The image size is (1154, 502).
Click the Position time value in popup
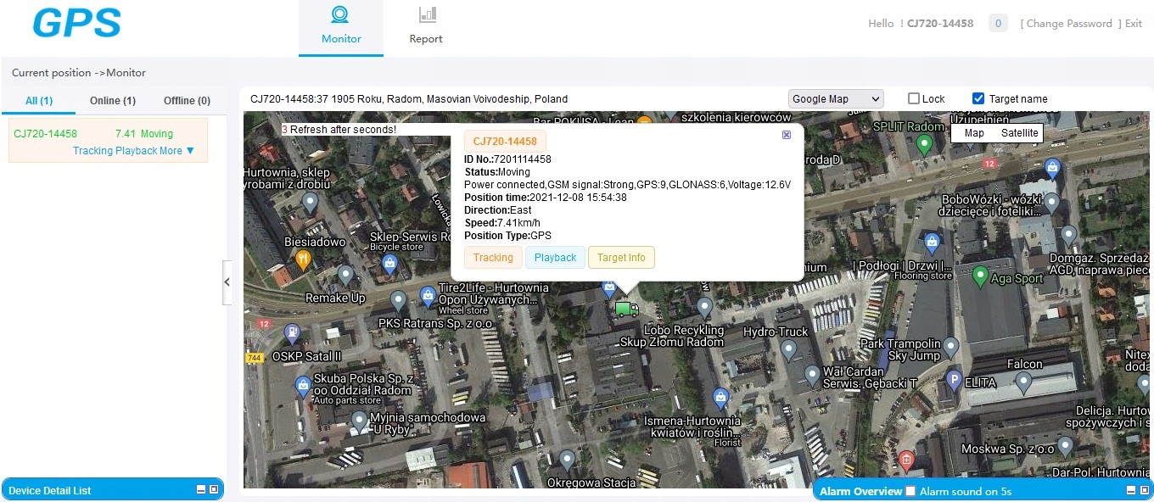coord(577,198)
